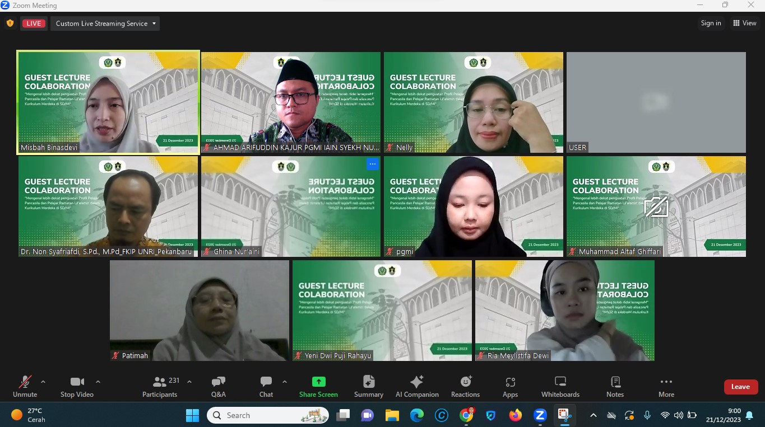Click Share Screen button
The height and width of the screenshot is (427, 765).
[x=318, y=386]
